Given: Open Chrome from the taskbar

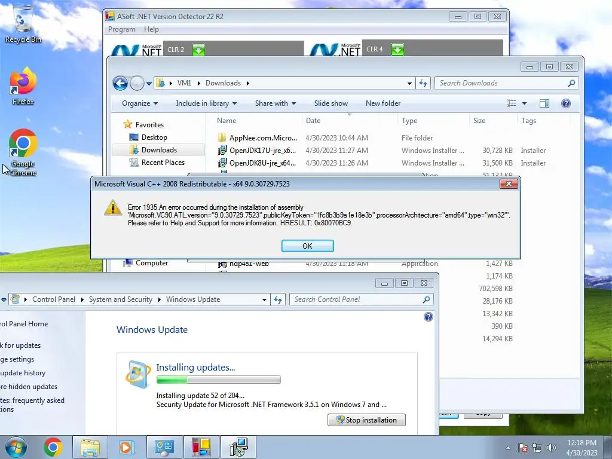Looking at the screenshot, I should (x=53, y=447).
